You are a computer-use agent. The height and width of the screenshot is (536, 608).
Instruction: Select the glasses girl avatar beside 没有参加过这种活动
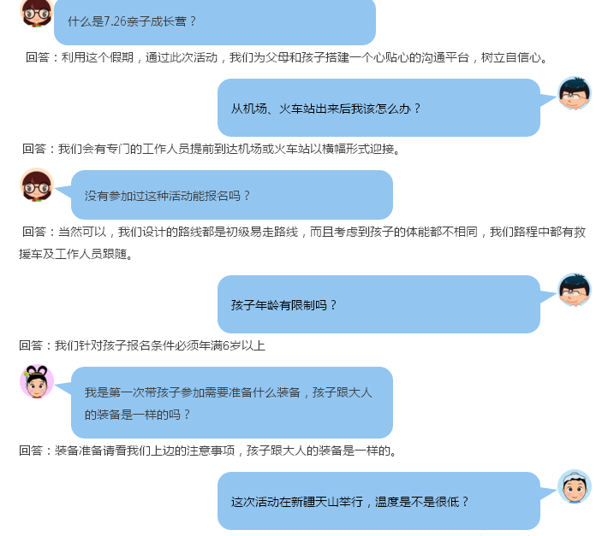(x=37, y=185)
